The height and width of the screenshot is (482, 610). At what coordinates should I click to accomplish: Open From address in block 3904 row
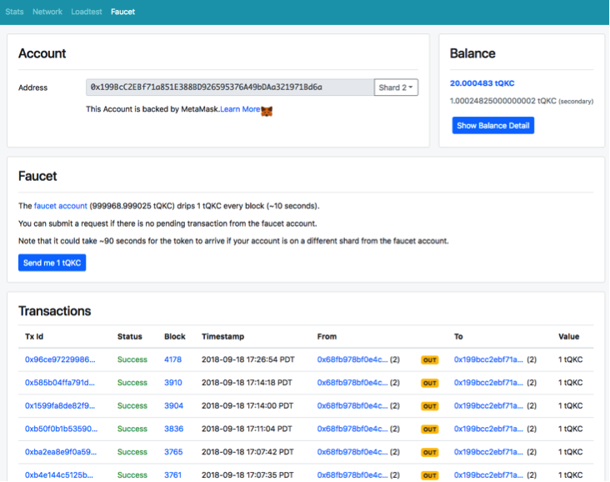pos(352,405)
